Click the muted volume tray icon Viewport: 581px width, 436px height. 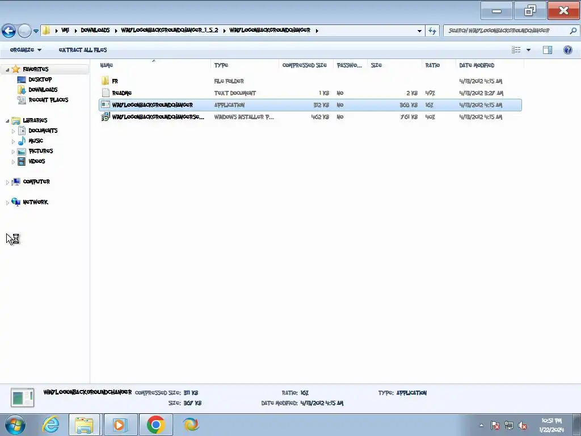coord(523,425)
